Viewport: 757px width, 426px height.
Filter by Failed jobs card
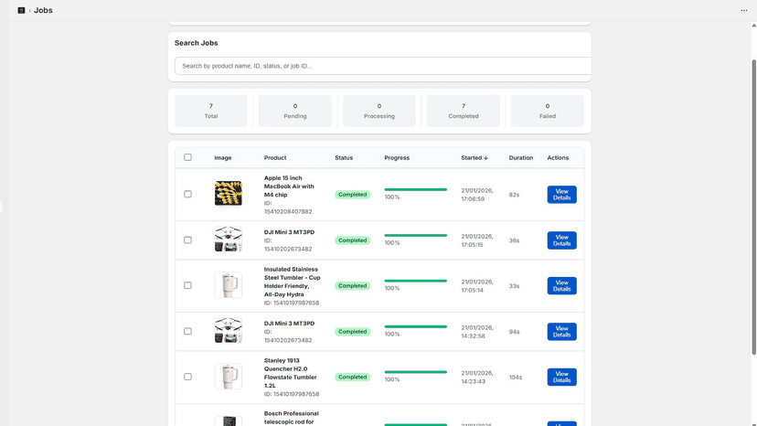548,112
